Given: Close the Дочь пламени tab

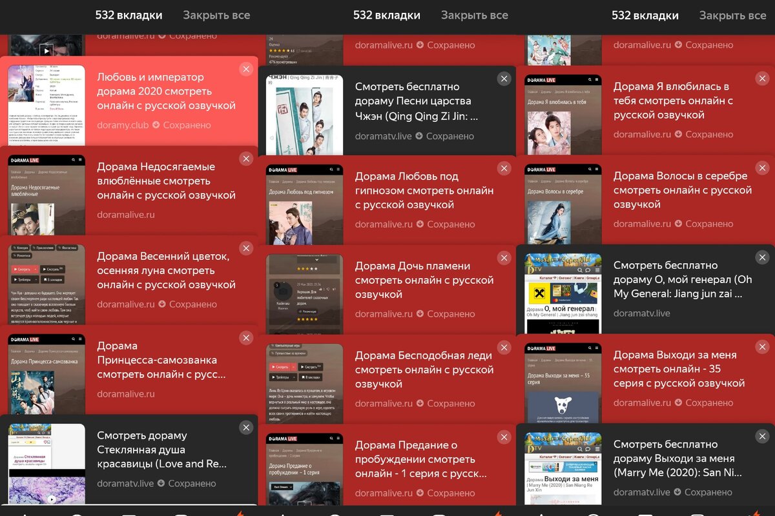Looking at the screenshot, I should (x=504, y=258).
